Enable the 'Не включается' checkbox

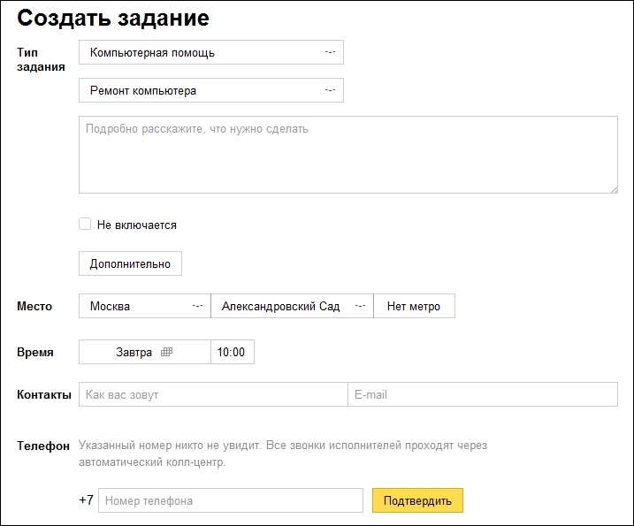[85, 225]
